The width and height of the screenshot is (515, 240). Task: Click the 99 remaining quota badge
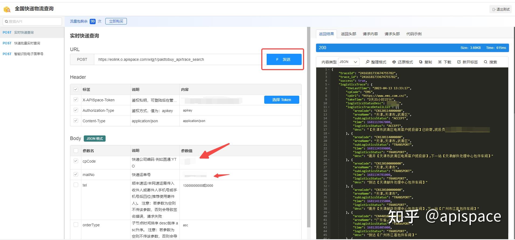93,21
